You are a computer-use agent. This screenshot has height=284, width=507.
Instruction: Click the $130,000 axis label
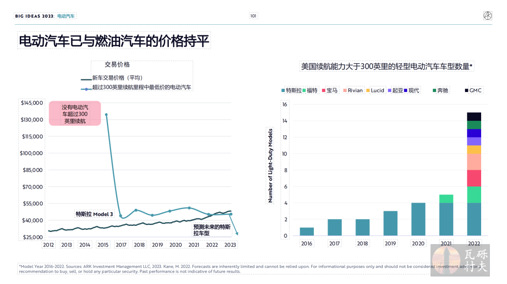point(31,120)
